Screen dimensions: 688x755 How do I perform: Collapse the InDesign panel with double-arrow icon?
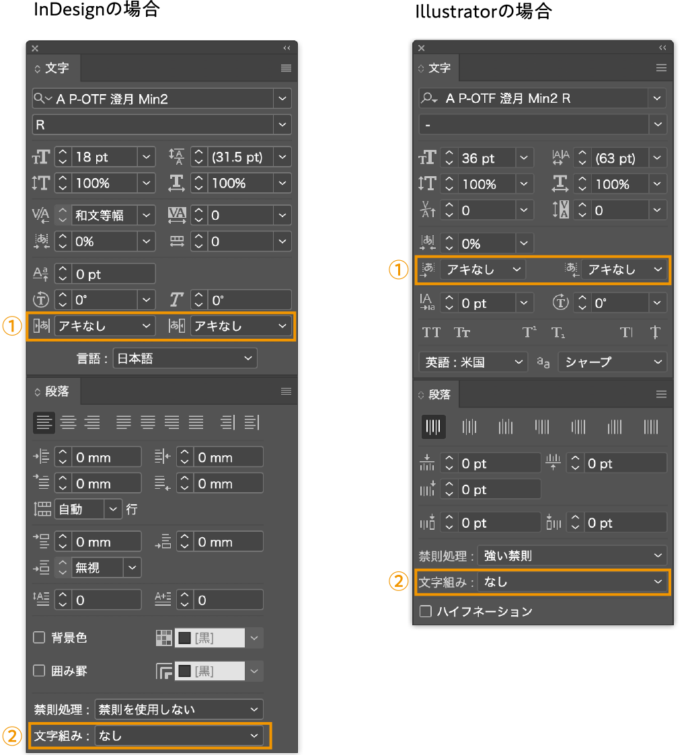click(287, 48)
